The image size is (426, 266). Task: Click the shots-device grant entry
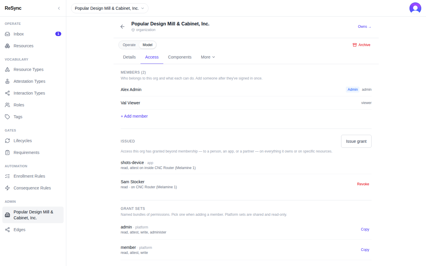246,165
